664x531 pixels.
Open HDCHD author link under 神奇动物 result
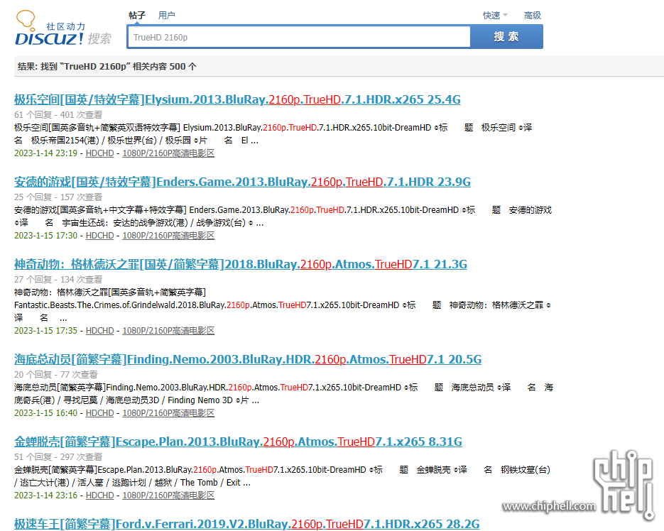click(x=100, y=331)
